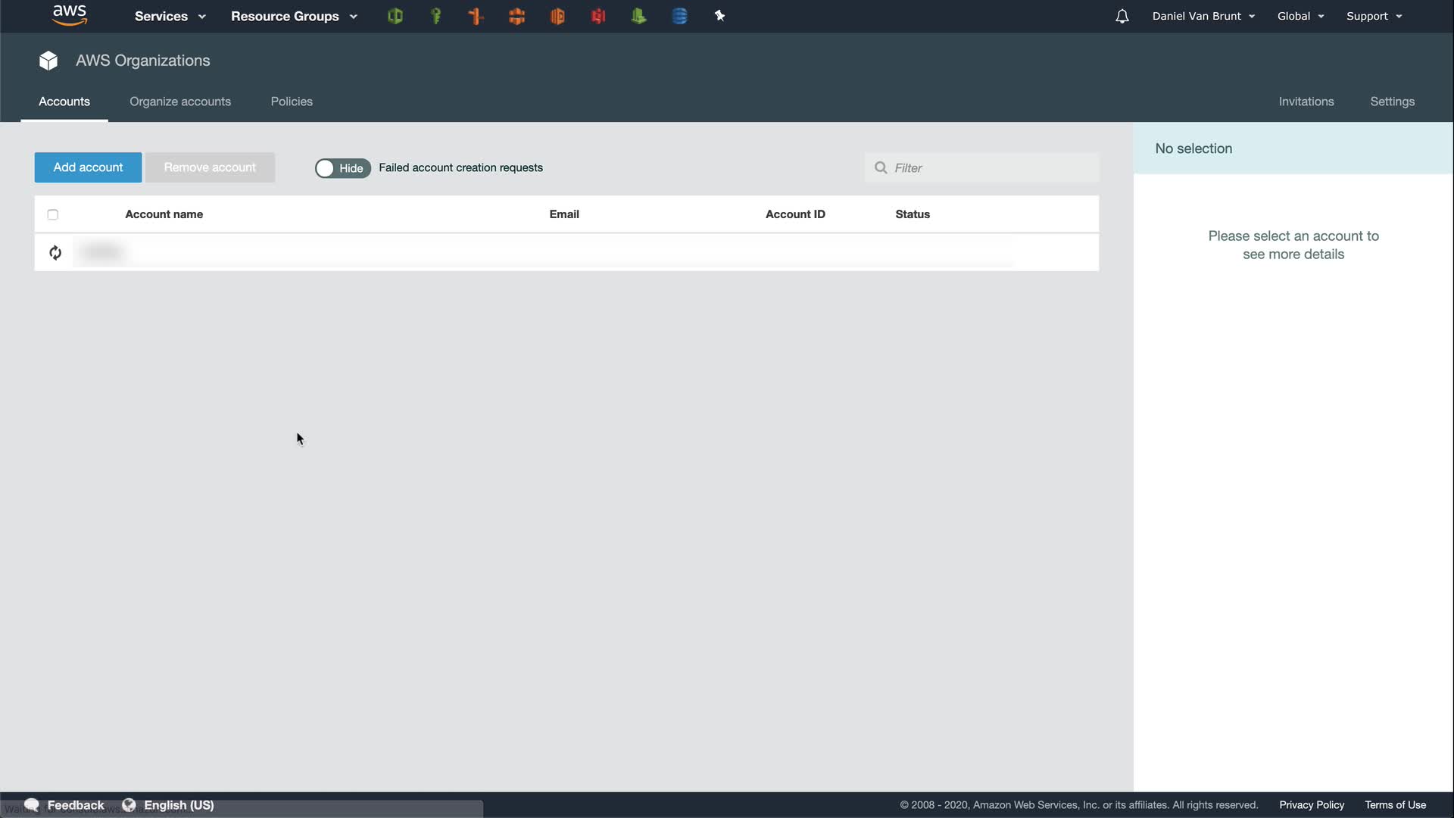Click into the Filter search field
1454x818 pixels.
(x=988, y=168)
